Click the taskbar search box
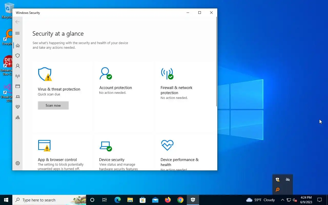 click(x=49, y=200)
